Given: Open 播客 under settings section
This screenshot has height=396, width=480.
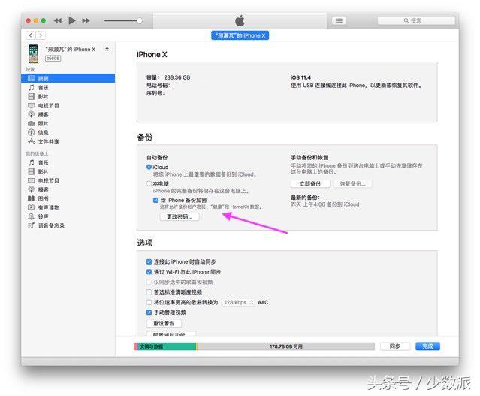Looking at the screenshot, I should coord(68,114).
